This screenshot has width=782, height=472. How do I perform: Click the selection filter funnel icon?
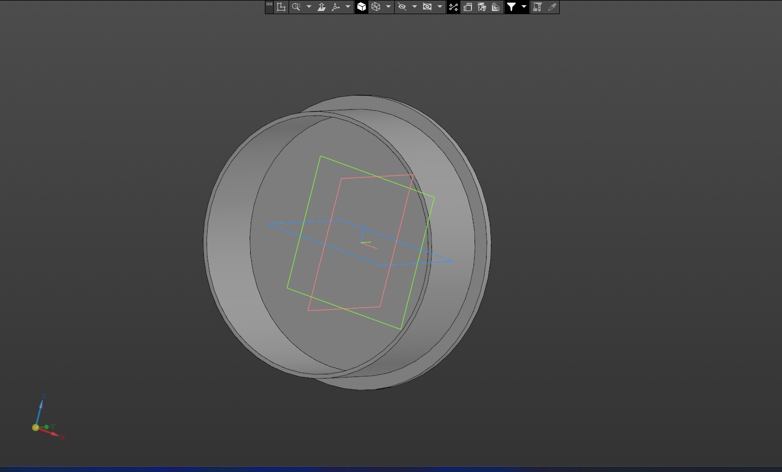[511, 7]
